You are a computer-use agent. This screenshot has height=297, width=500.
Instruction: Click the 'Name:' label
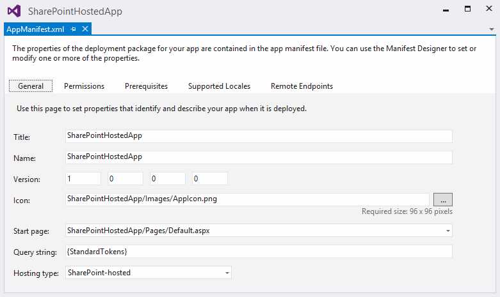point(24,158)
